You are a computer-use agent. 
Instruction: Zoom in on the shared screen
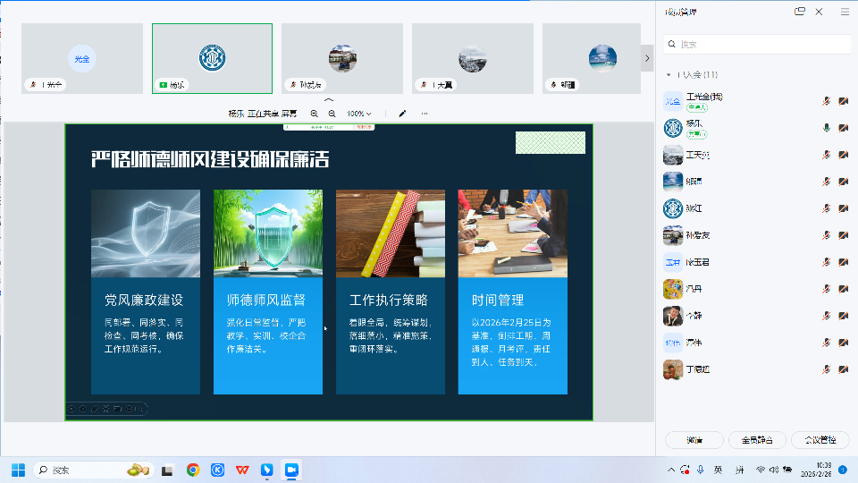[x=314, y=114]
